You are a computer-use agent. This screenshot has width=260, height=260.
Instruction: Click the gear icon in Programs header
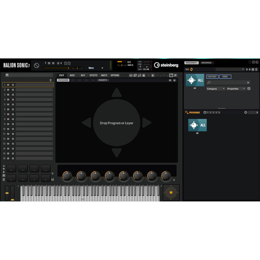pos(245,112)
